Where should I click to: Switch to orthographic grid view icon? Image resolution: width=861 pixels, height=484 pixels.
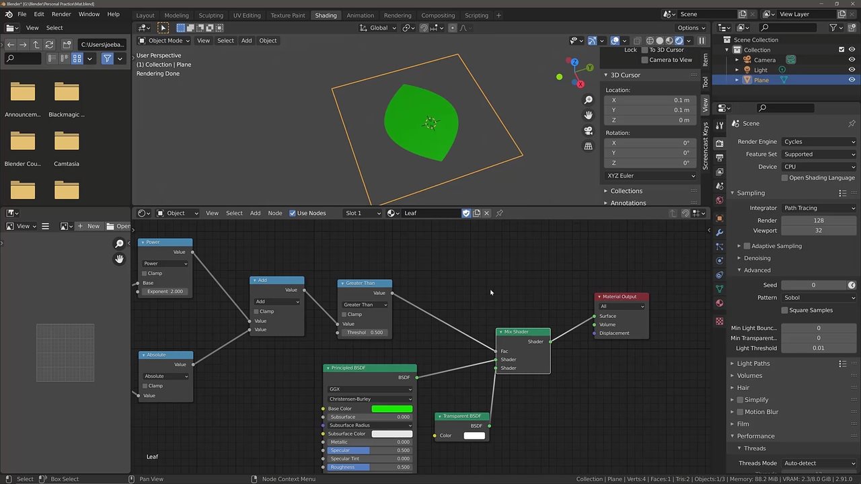[x=589, y=146]
